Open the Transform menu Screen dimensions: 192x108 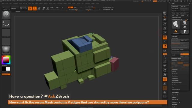[87, 3]
